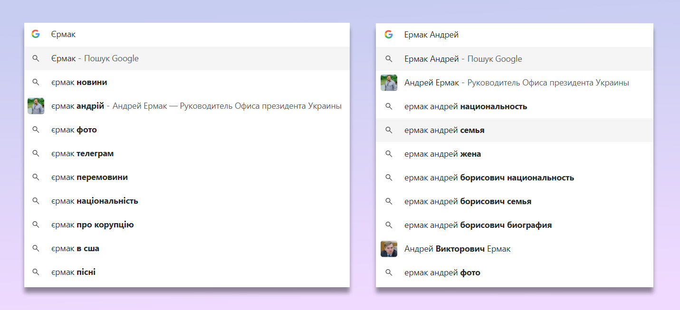Click magnifier icon beside єрмак новини
The image size is (680, 310).
[x=36, y=82]
